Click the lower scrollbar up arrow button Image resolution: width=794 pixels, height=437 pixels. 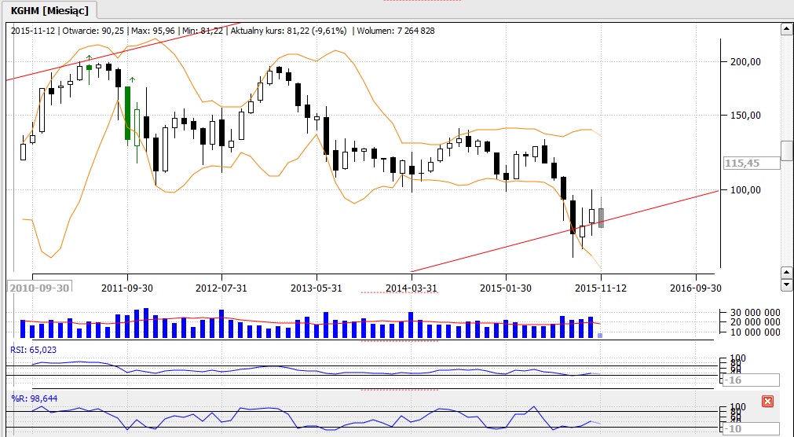coord(786,274)
